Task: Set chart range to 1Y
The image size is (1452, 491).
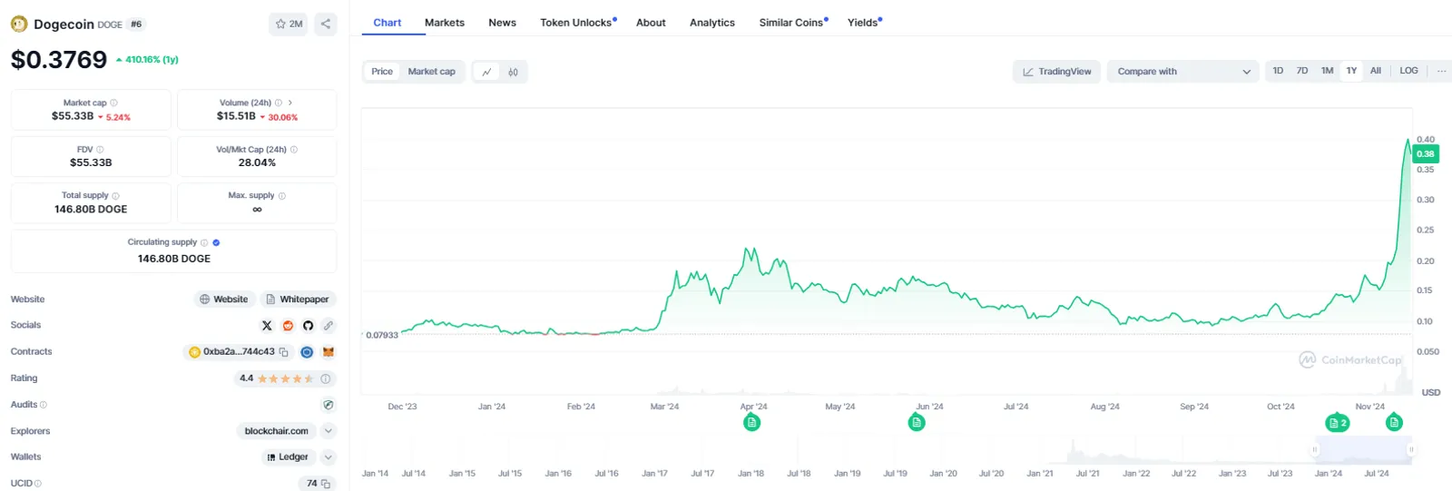Action: point(1351,71)
